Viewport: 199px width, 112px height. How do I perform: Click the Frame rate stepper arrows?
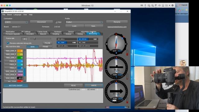point(26,39)
